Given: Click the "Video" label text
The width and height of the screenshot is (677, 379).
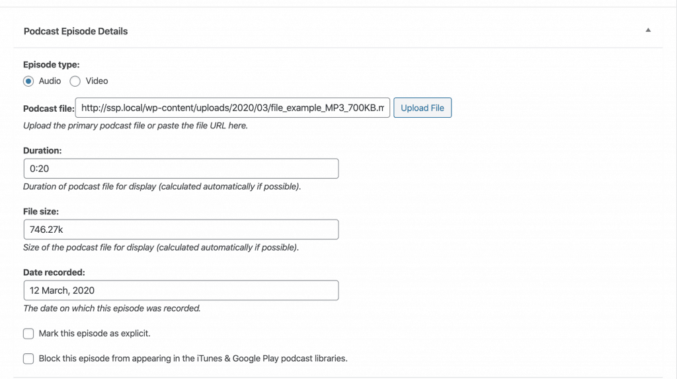Looking at the screenshot, I should [97, 81].
